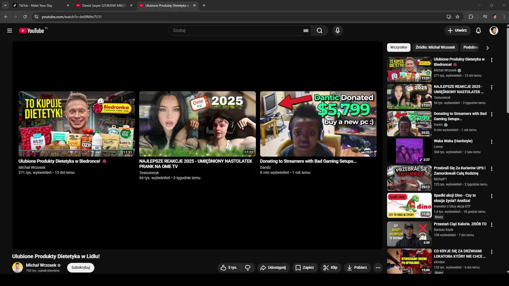Start voice search with the microphone icon

click(x=338, y=31)
